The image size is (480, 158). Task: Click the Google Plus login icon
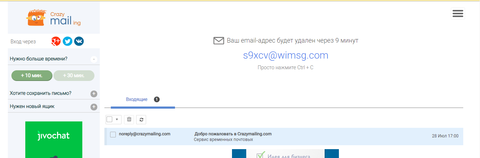coord(56,42)
